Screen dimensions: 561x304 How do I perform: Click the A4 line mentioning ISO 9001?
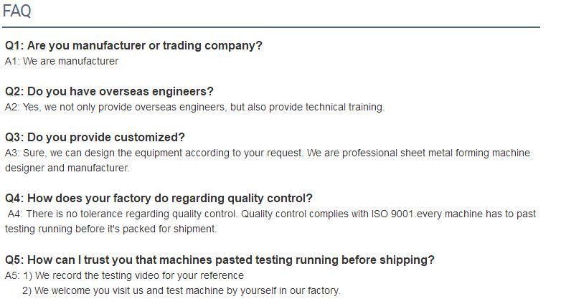tap(272, 214)
